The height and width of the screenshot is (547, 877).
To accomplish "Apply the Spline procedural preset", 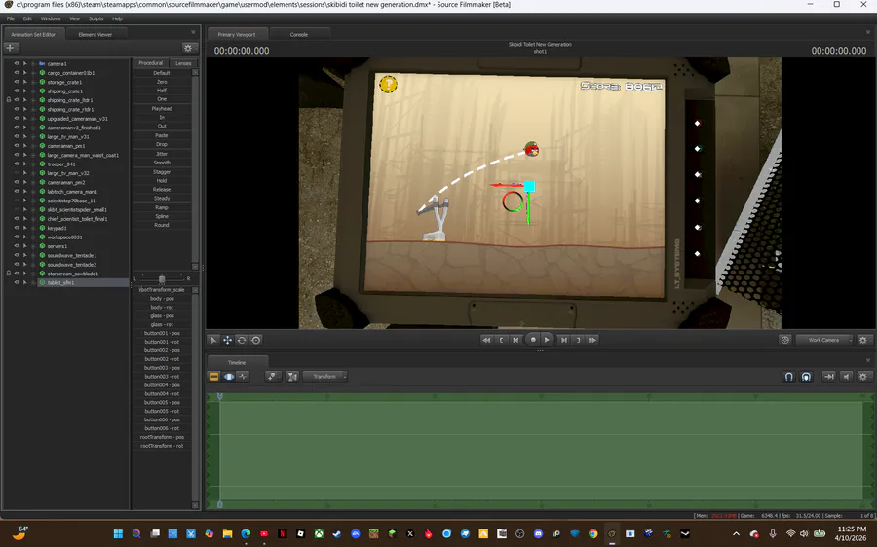I will pos(162,216).
